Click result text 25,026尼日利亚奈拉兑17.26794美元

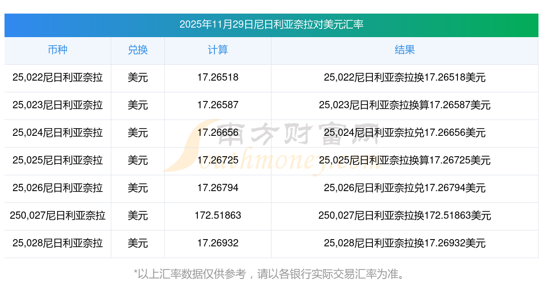405,188
